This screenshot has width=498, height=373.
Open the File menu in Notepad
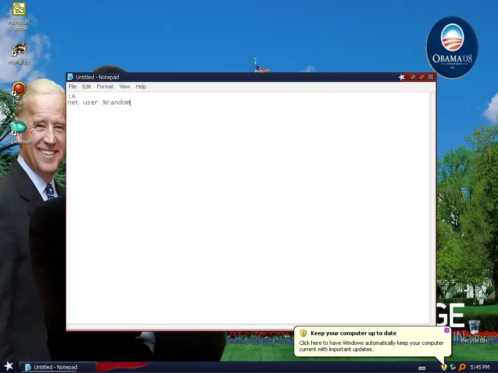click(x=72, y=86)
